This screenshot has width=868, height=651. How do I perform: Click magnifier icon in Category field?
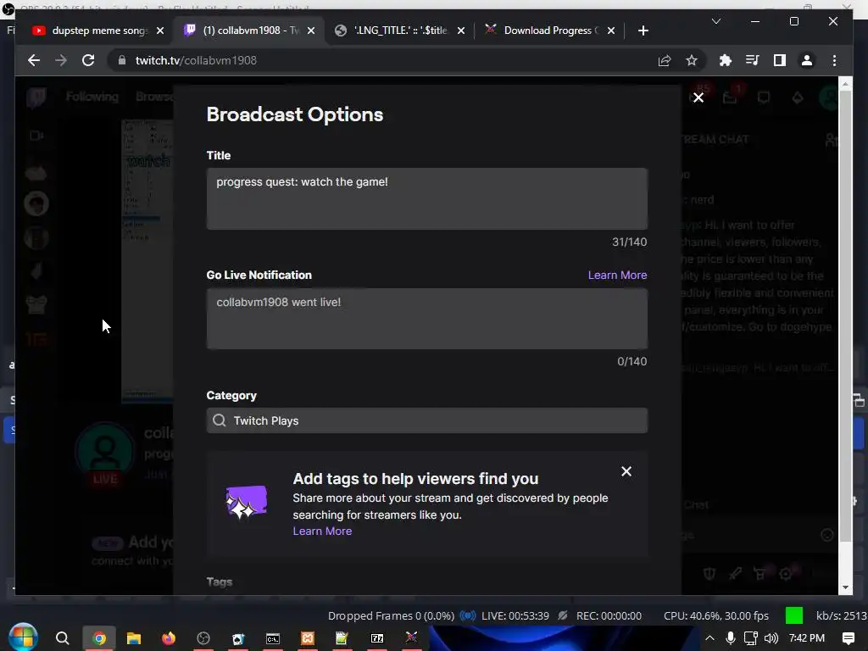(x=220, y=420)
